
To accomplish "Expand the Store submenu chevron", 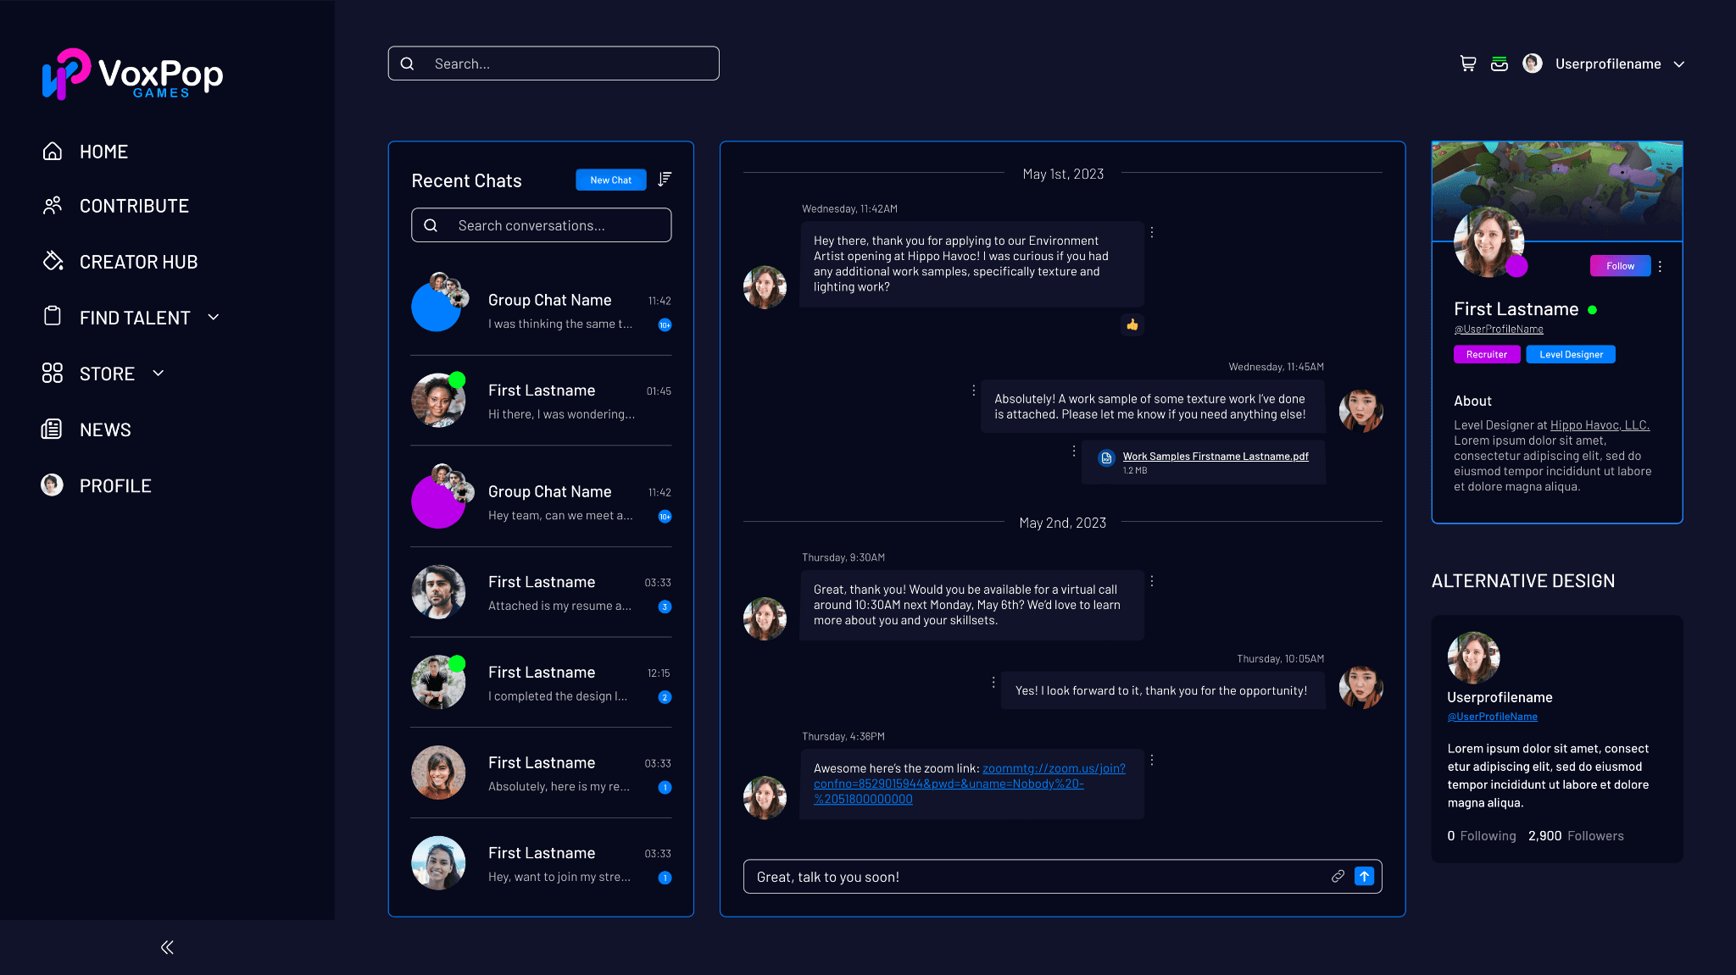I will tap(159, 373).
